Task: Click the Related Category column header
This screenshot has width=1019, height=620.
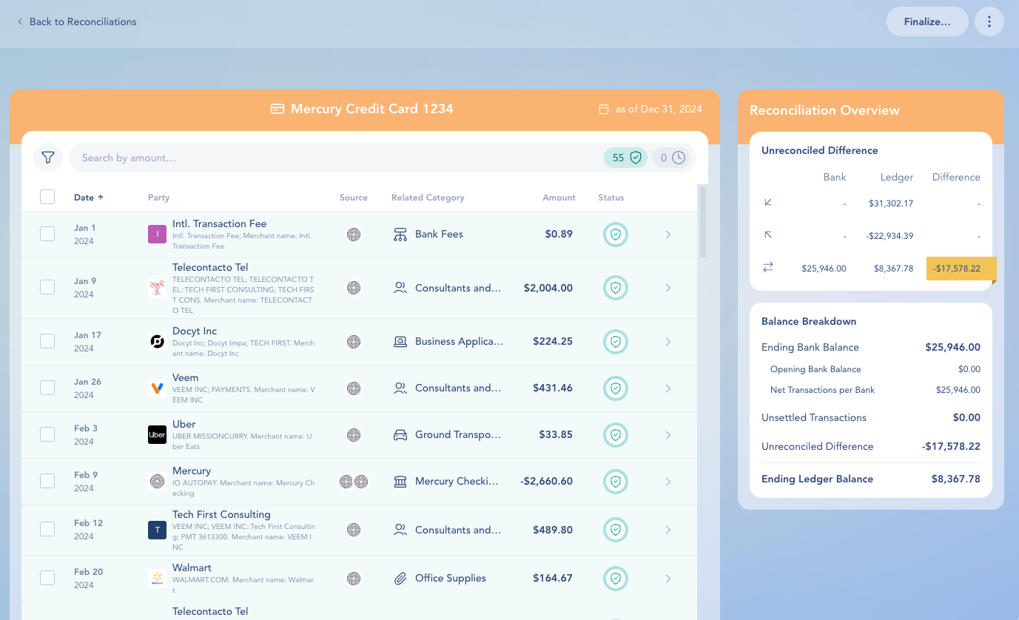Action: 428,198
